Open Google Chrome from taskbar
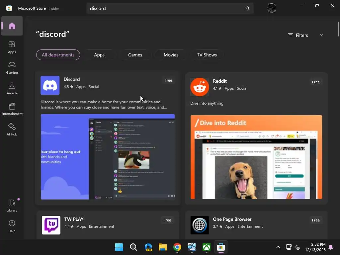340x255 pixels. 177,247
